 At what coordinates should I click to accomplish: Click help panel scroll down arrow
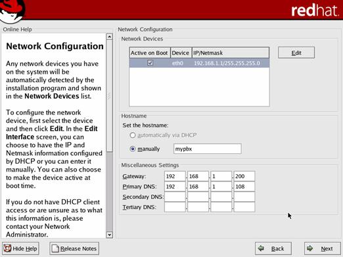[110, 235]
